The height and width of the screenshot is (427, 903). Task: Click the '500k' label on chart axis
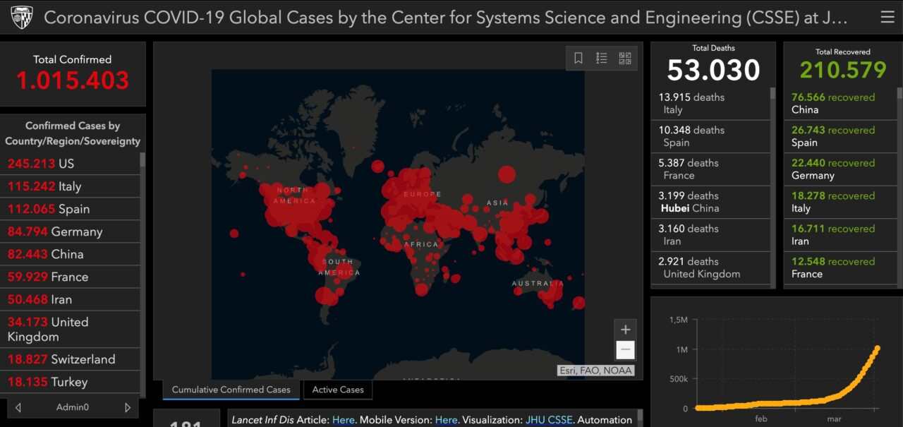tap(677, 379)
